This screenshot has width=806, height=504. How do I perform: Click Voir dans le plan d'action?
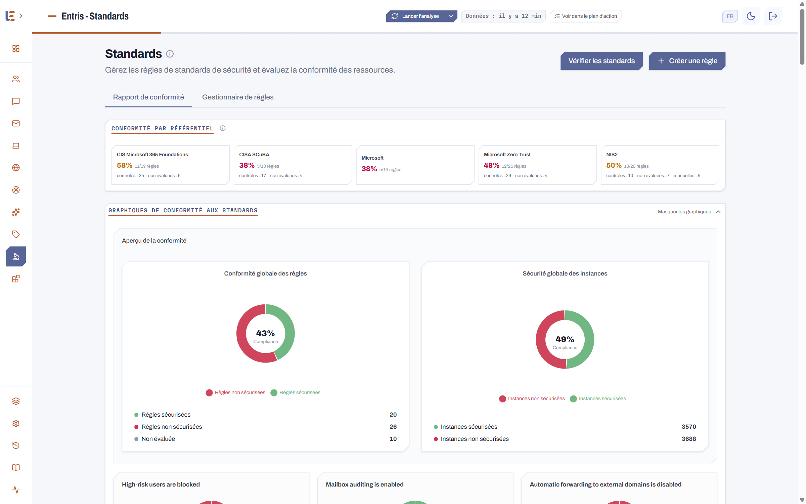click(585, 16)
